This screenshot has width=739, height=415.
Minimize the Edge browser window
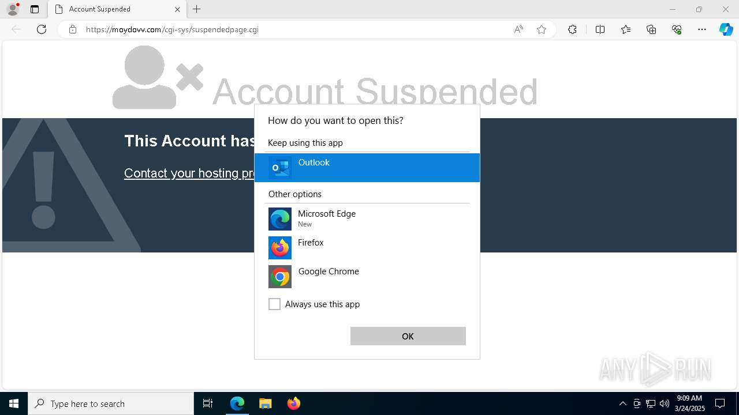[x=672, y=9]
